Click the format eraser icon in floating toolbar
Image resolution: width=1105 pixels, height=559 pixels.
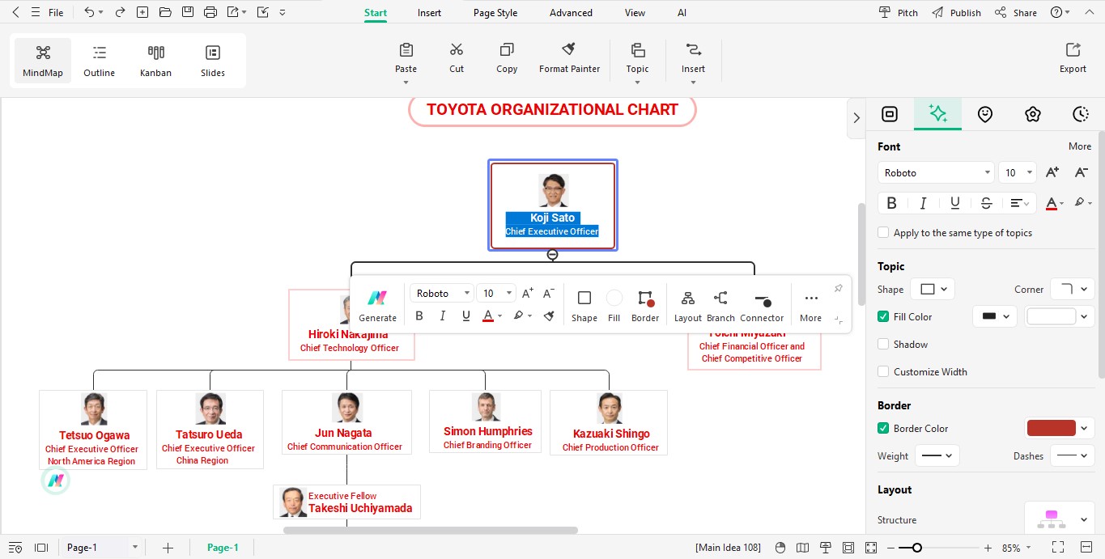coord(549,315)
